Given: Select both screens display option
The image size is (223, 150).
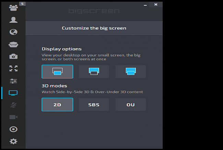Looking at the screenshot, I should (x=130, y=72).
